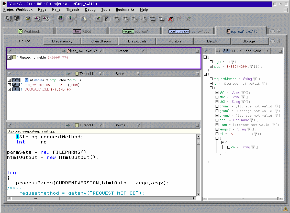Image resolution: width=290 pixels, height=213 pixels.
Task: Click the Step Over braces debug icon
Action: coord(117,19)
